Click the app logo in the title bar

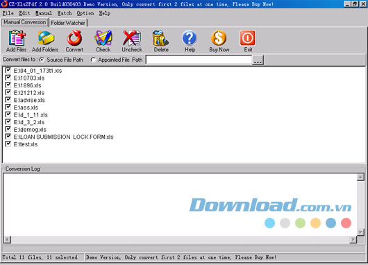pyautogui.click(x=4, y=3)
